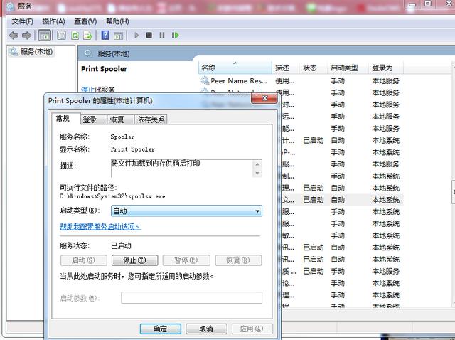
Task: Click the Print Spooler heading in services pane
Action: [105, 69]
